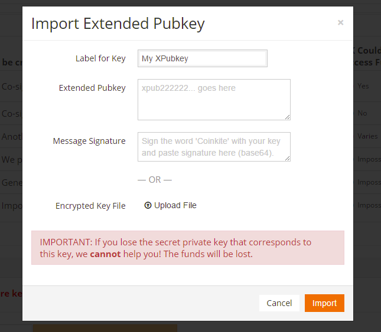Open the Upload File link

point(170,205)
